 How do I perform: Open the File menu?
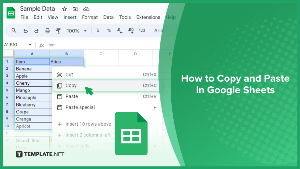click(24, 17)
